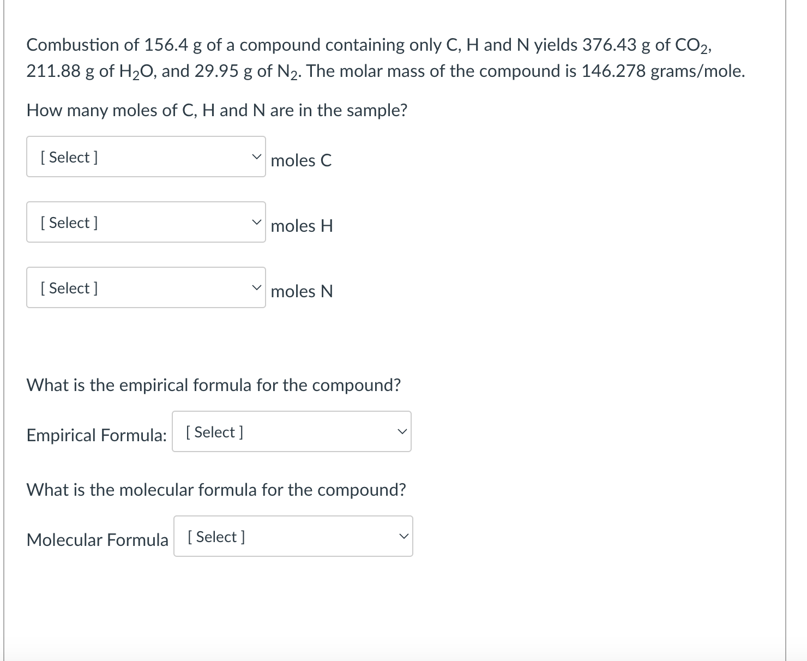Click the Empirical Formula label

pyautogui.click(x=96, y=435)
